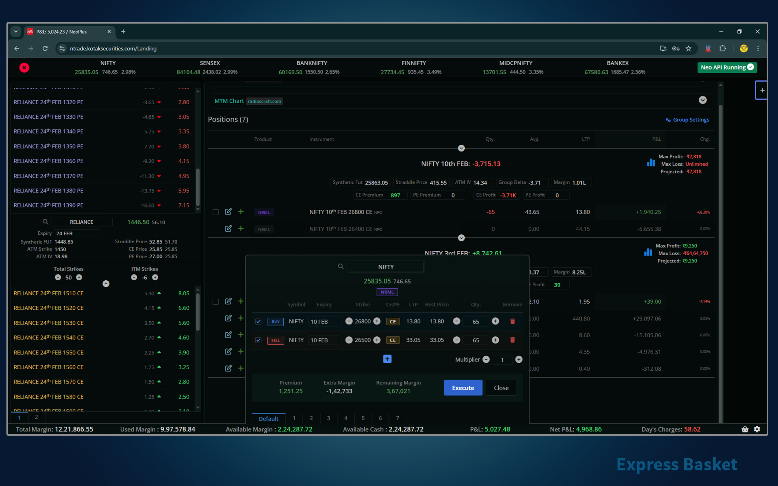Viewport: 778px width, 486px height.
Task: Execute the express basket order
Action: [463, 388]
